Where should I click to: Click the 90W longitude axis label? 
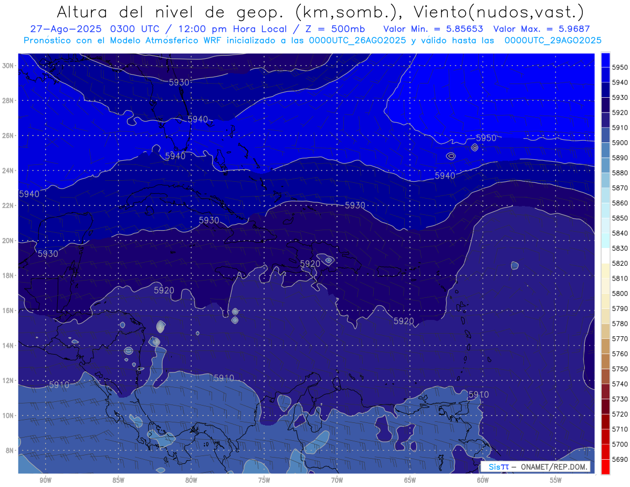point(45,480)
